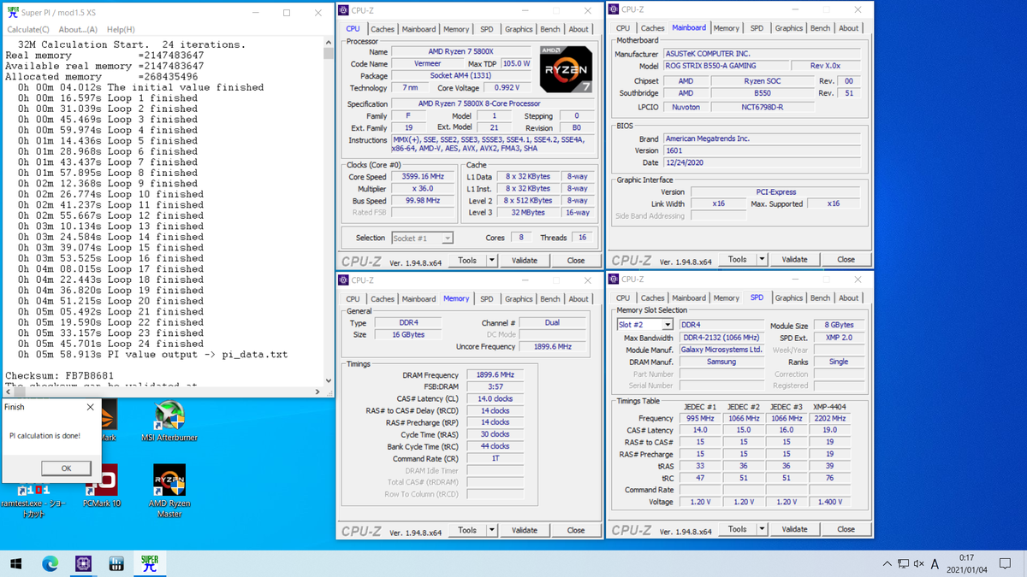Viewport: 1027px width, 577px height.
Task: Open the network icon in system tray
Action: tap(903, 564)
